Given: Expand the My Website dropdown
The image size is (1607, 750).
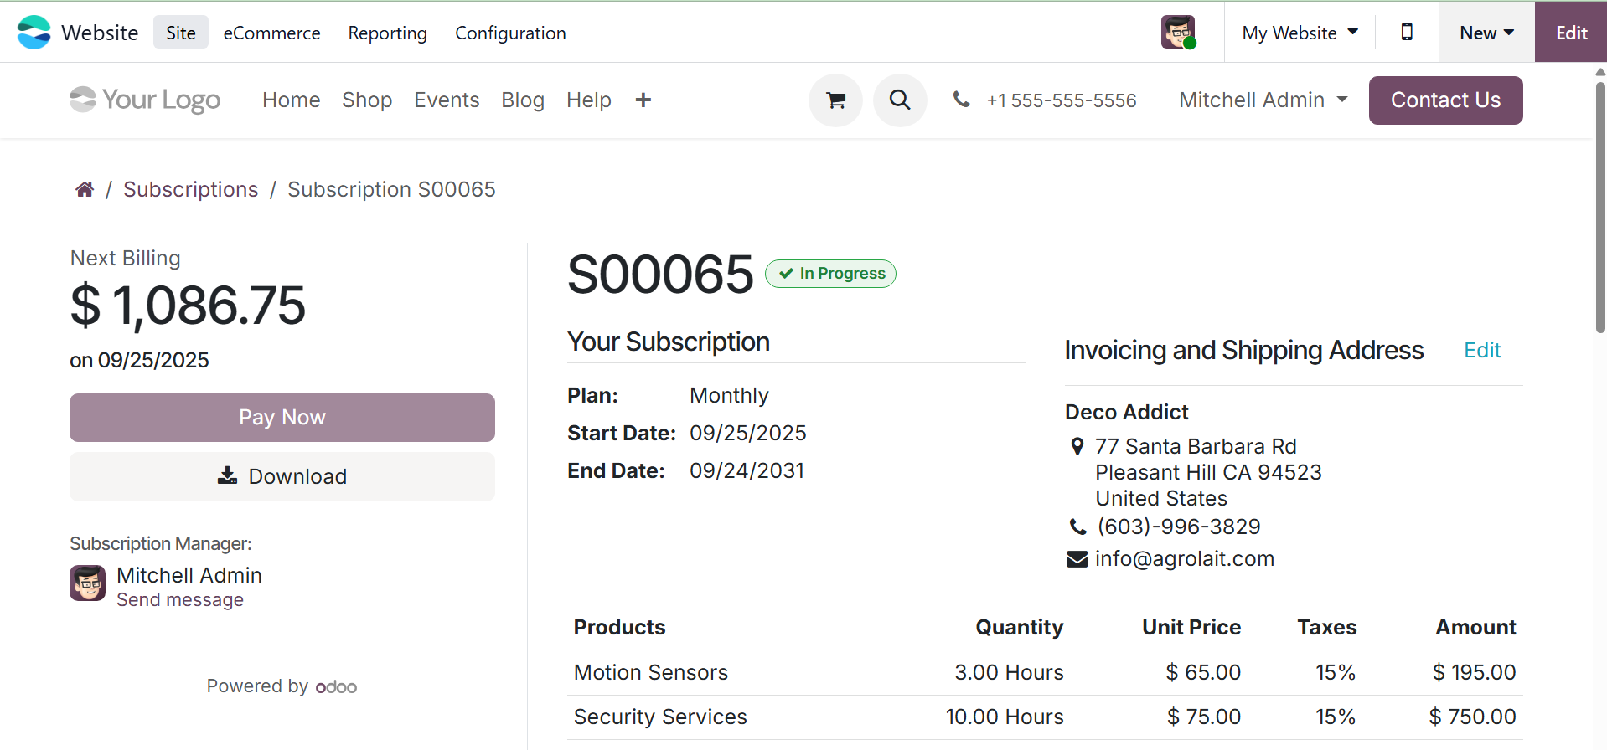Looking at the screenshot, I should coord(1300,33).
